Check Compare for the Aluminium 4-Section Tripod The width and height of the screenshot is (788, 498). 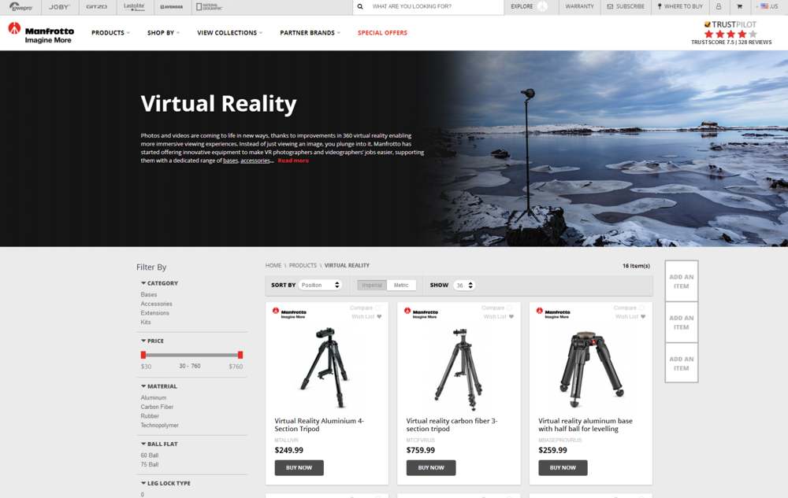click(377, 308)
